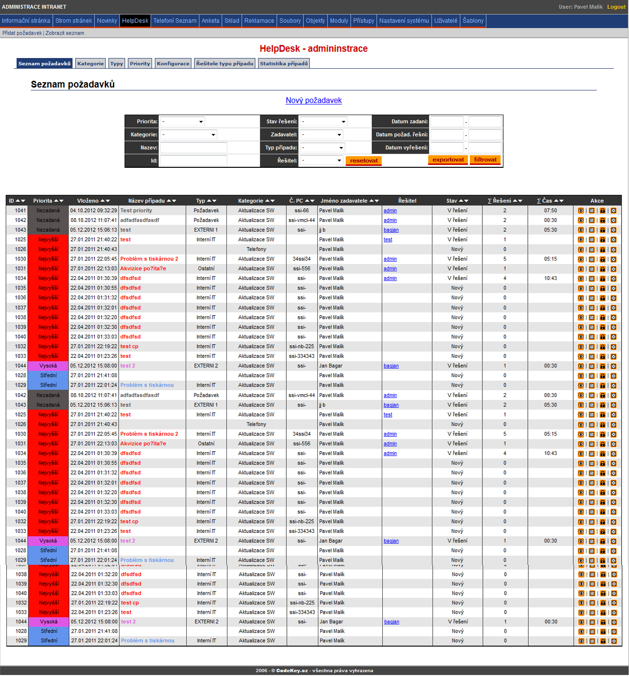Switch to the Typy tab

(117, 63)
